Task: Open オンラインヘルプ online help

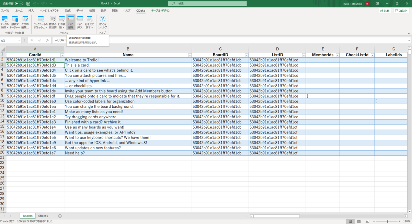Action: [102, 22]
